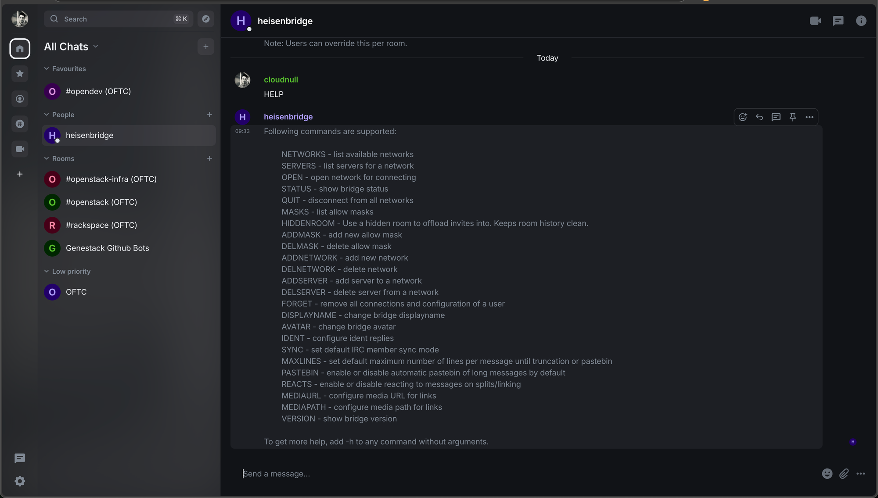
Task: Click the cloudnull sender name
Action: pyautogui.click(x=281, y=79)
